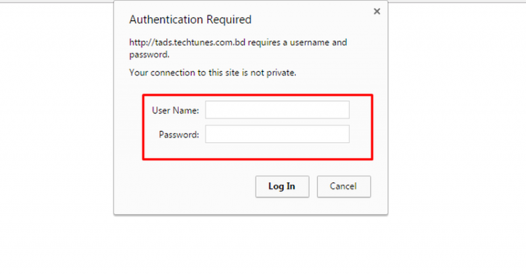Click the red highlight box's top border
This screenshot has width=526, height=274.
click(258, 96)
